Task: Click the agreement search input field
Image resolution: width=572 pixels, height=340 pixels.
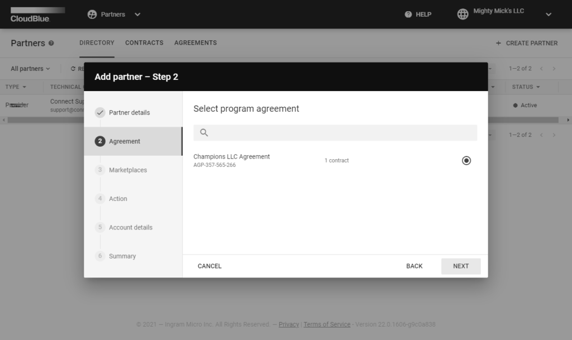Action: 335,132
